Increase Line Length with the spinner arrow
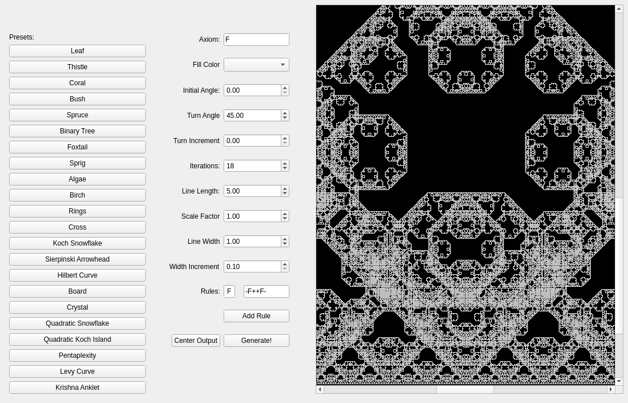The width and height of the screenshot is (628, 403). click(284, 188)
